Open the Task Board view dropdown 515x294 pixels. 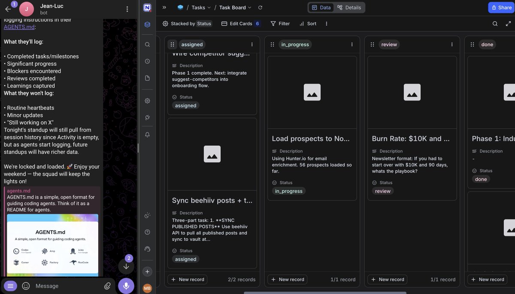pos(235,7)
